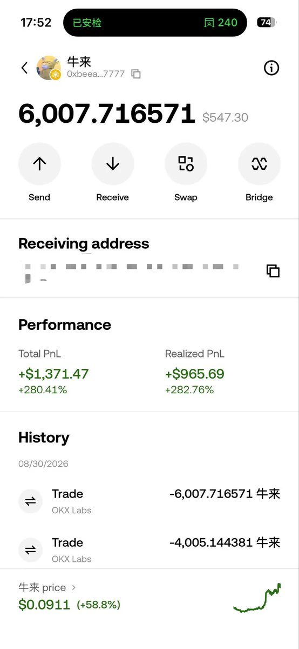
Task: Open the -6,007.716571 牛来 trade entry
Action: (x=149, y=501)
